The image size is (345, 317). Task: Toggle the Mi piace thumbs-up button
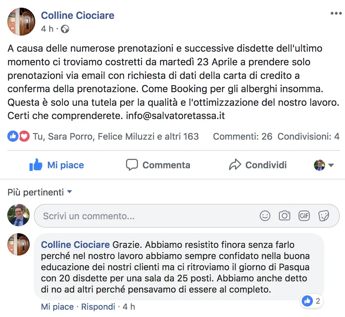[x=57, y=165]
